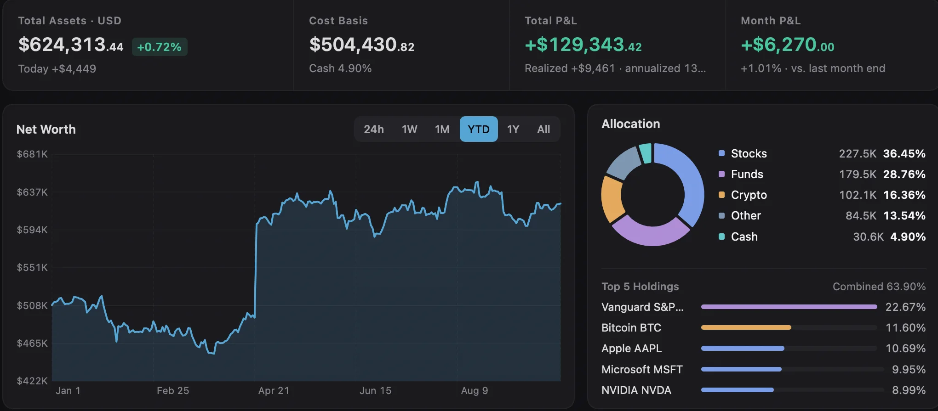Click the Month P&L value +$6,270.00

[788, 45]
